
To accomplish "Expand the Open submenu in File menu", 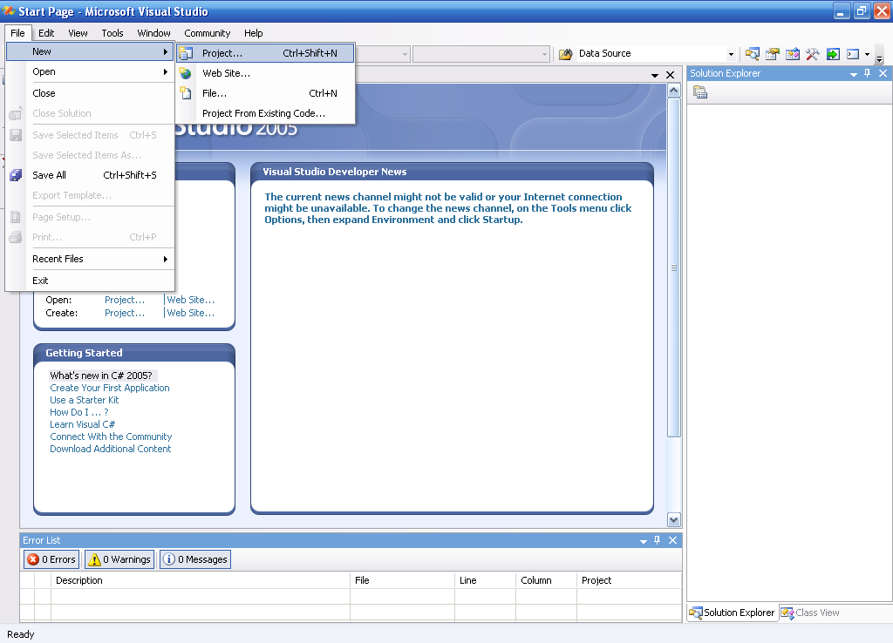I will click(x=90, y=71).
